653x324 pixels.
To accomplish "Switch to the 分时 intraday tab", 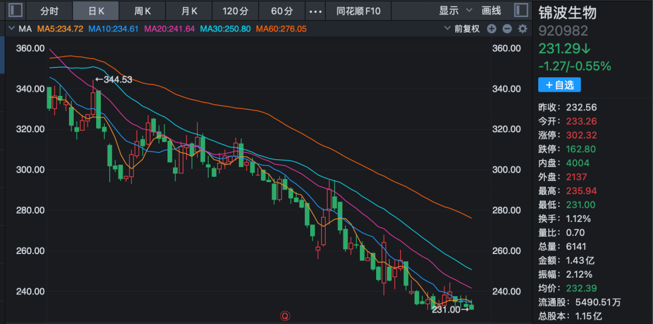I will [50, 11].
